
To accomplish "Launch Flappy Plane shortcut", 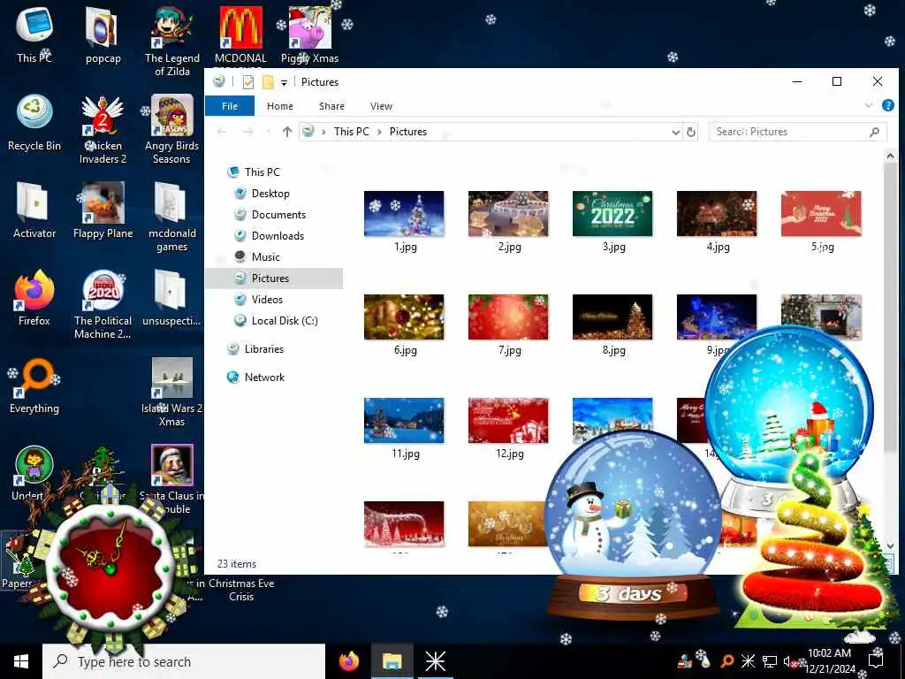I will [103, 210].
